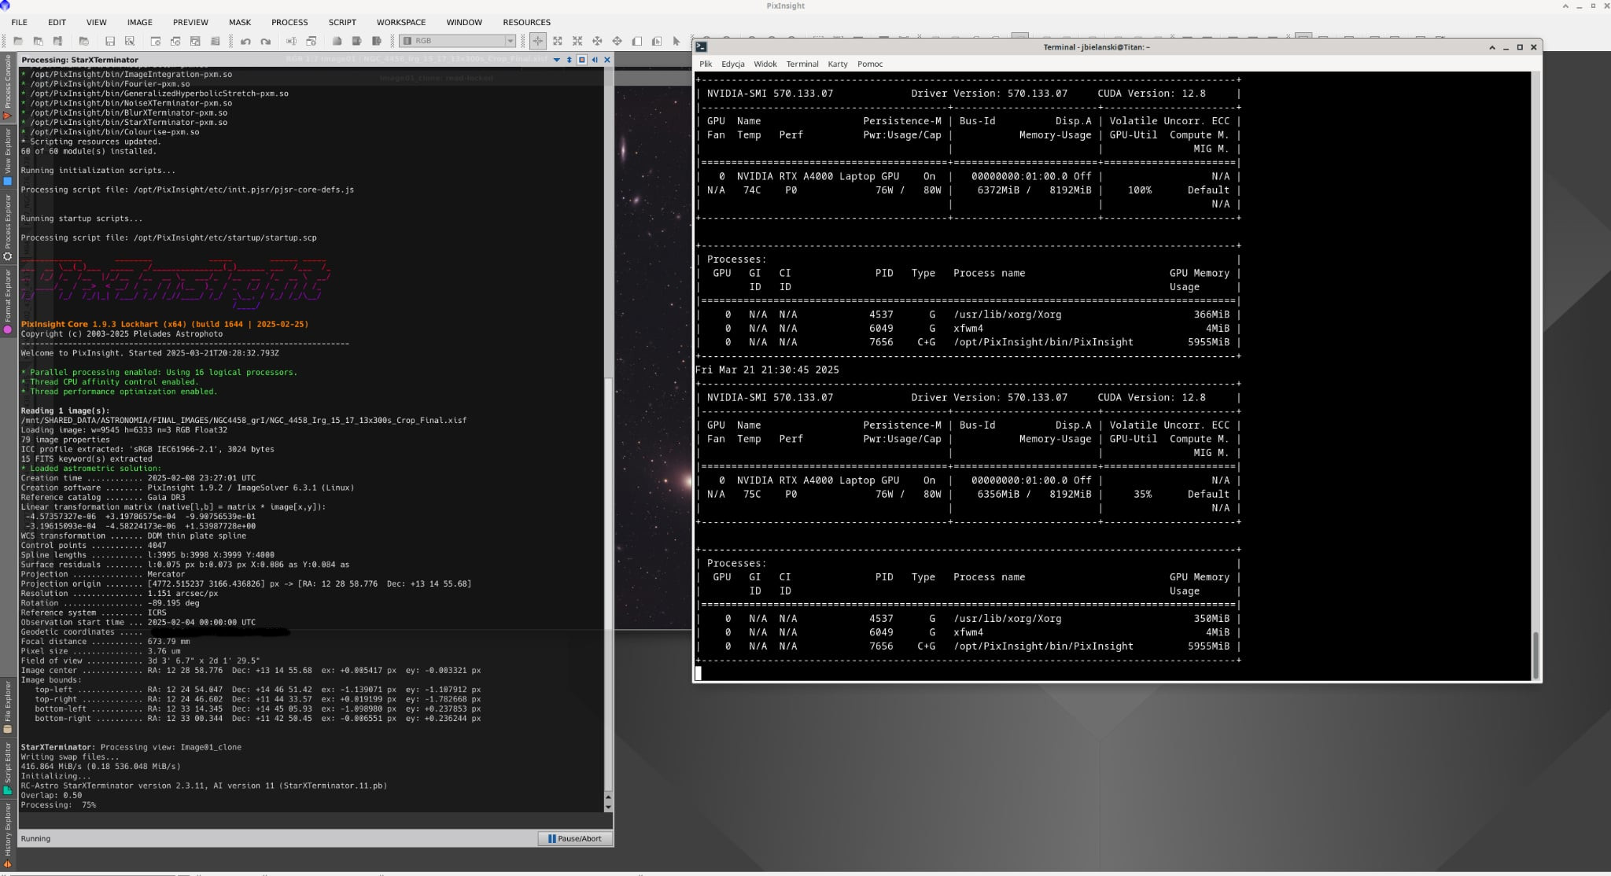
Task: Click the blue up-down arrows in console header
Action: point(569,60)
